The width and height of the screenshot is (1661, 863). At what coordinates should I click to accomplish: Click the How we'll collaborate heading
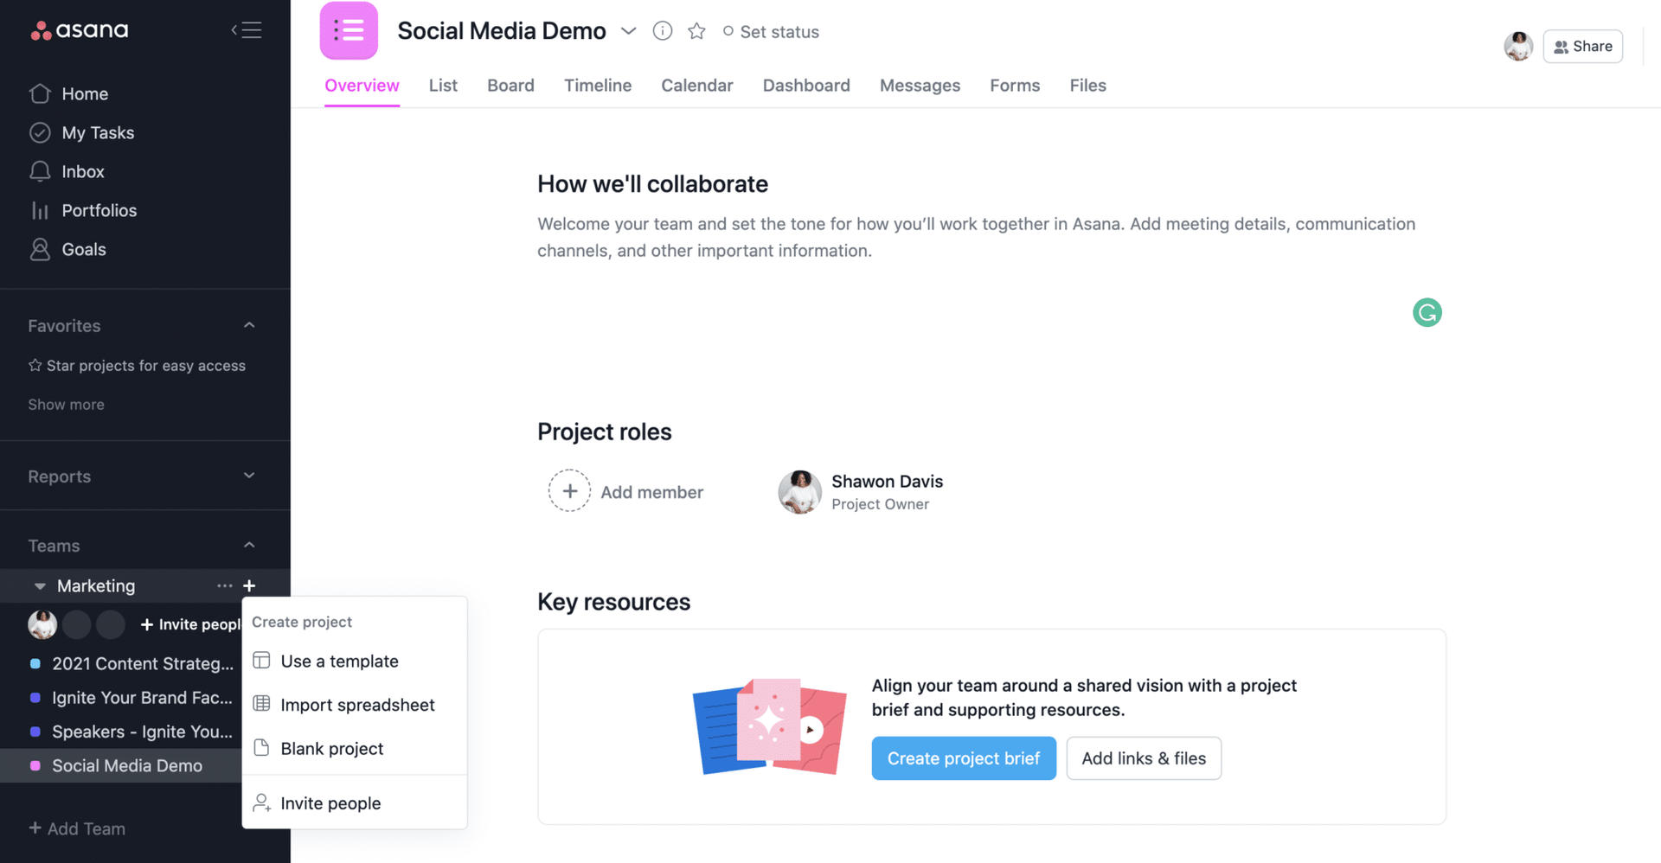(x=652, y=184)
